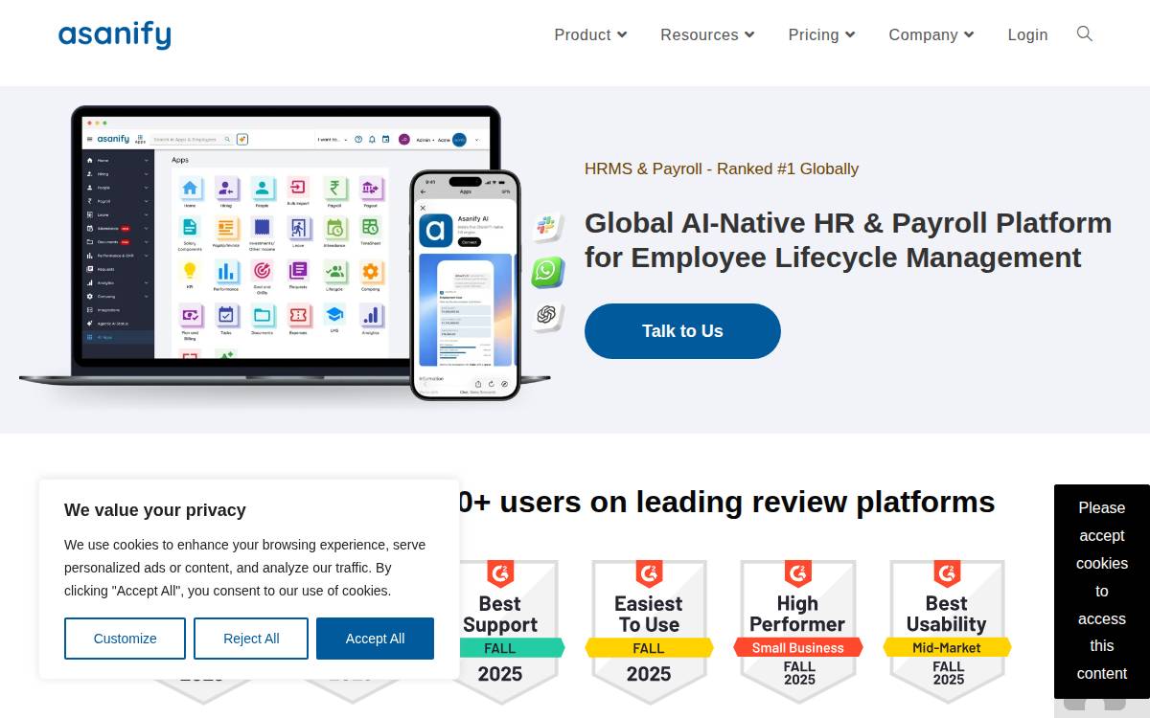Reject all cookies
The height and width of the screenshot is (718, 1150).
tap(251, 639)
